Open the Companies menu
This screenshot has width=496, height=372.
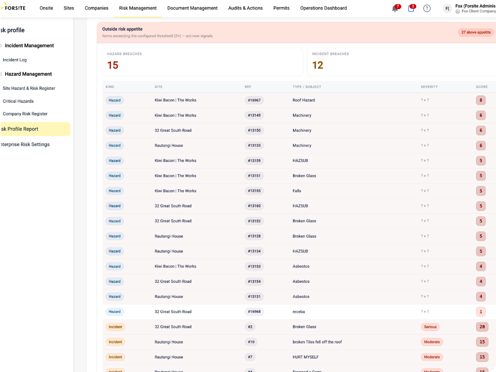pos(96,8)
